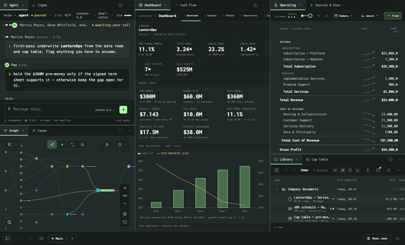
Task: Switch Library to columns view
Action: 350,170
